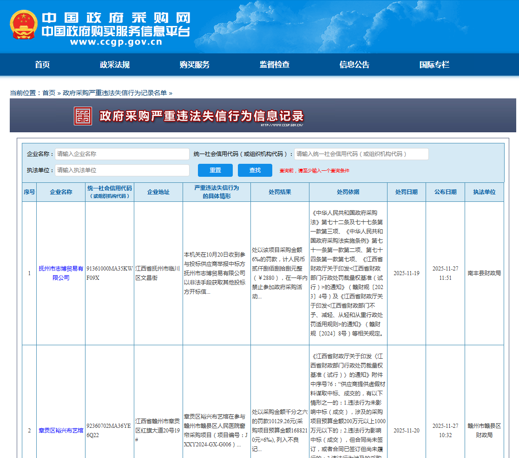
Task: Click the 处罚日期 column header
Action: click(406, 192)
